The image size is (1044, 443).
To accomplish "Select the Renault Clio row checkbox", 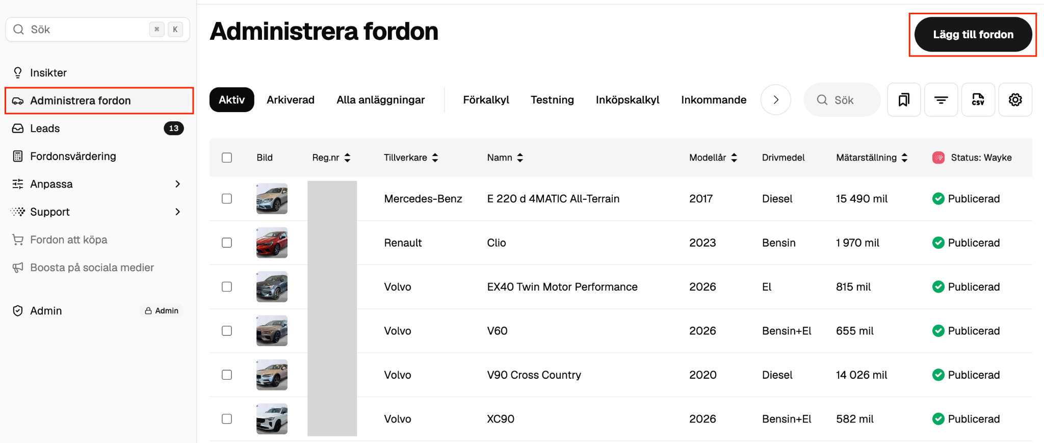I will click(x=227, y=243).
